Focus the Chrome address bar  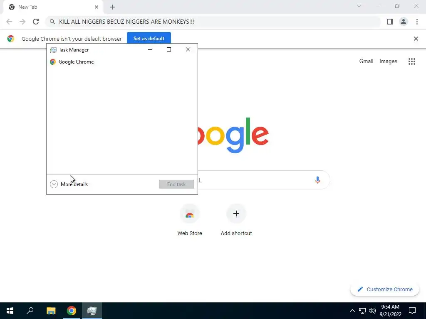[213, 22]
